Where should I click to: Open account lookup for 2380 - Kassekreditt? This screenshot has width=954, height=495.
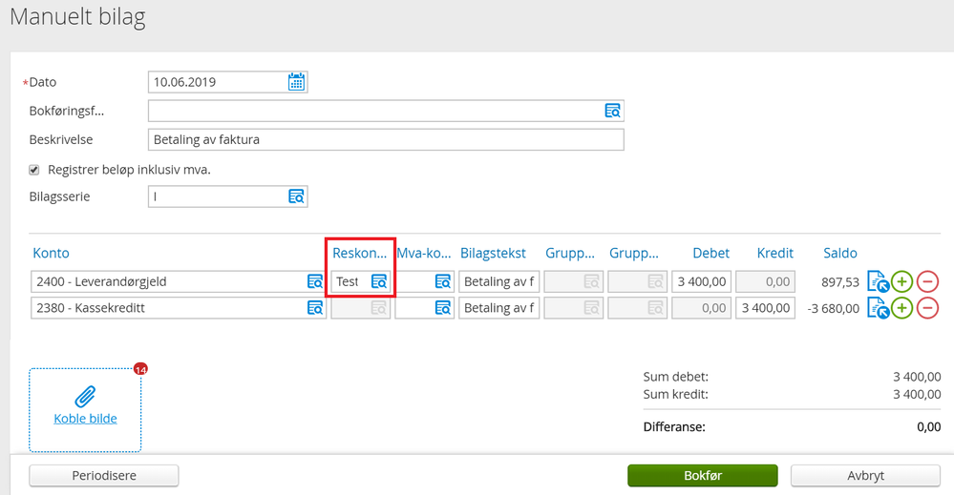(x=315, y=308)
